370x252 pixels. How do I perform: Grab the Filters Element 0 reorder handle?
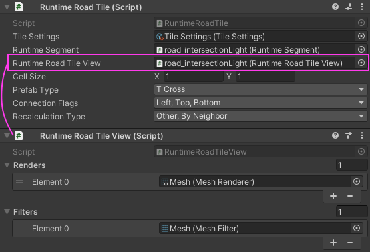tap(19, 229)
